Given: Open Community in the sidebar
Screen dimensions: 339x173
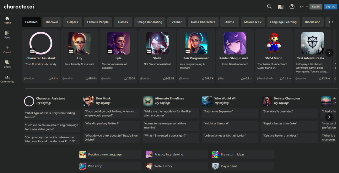Looking at the screenshot, I should 7,79.
